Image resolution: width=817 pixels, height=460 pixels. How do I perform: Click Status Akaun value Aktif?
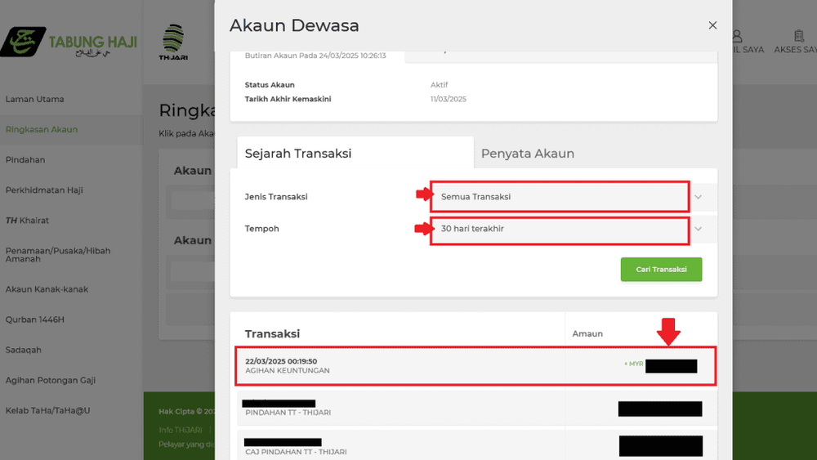click(440, 85)
